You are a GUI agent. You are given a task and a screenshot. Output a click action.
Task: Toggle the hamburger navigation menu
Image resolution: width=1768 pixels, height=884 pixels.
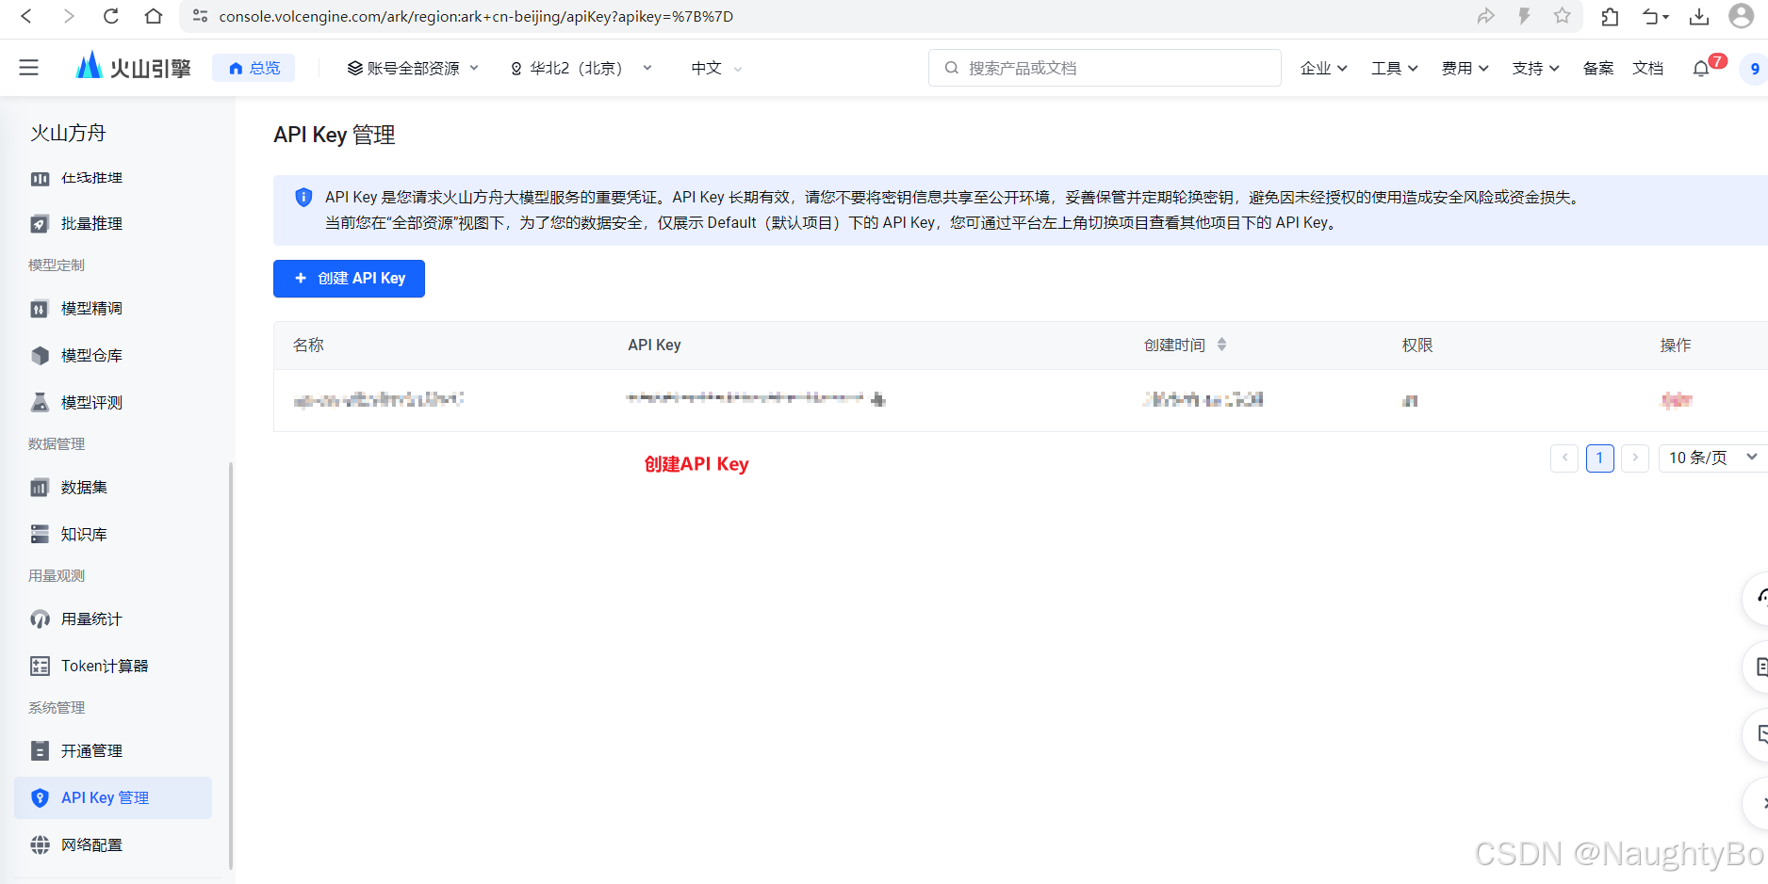point(29,68)
